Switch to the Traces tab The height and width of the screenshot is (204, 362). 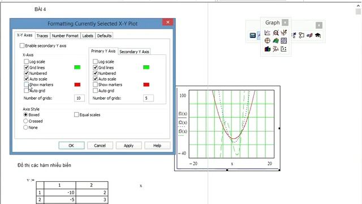point(42,36)
